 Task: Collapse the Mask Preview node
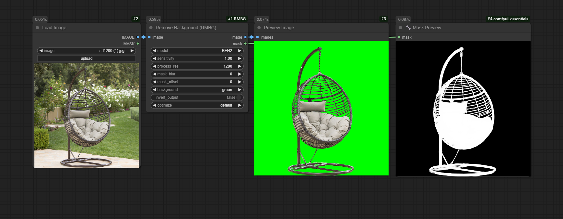[x=400, y=28]
